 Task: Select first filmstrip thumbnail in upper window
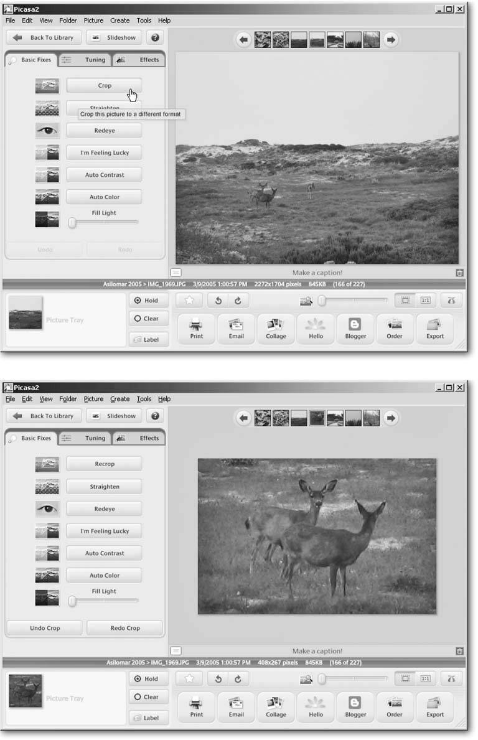(263, 40)
